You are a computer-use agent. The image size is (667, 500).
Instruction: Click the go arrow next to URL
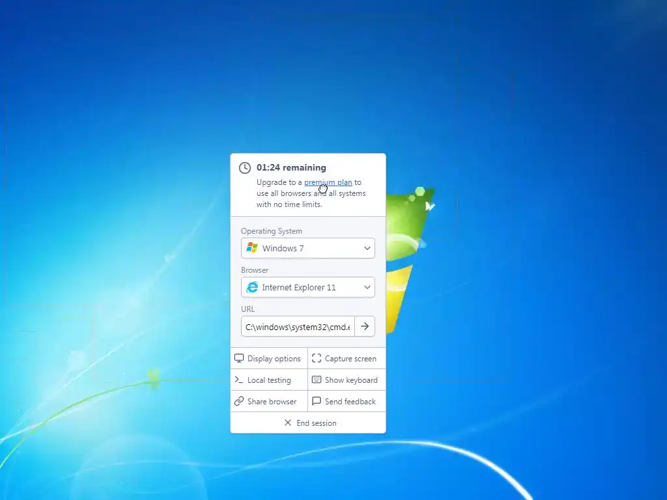click(x=365, y=327)
